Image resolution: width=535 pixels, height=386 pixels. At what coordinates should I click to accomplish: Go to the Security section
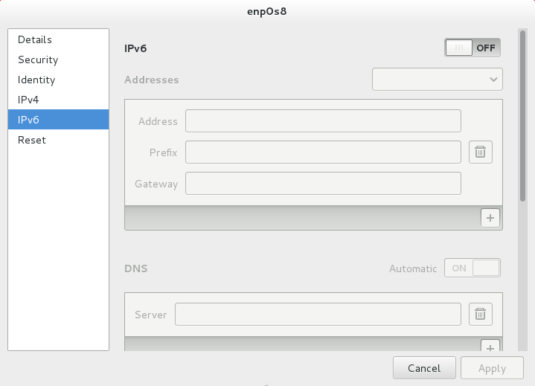(x=58, y=59)
